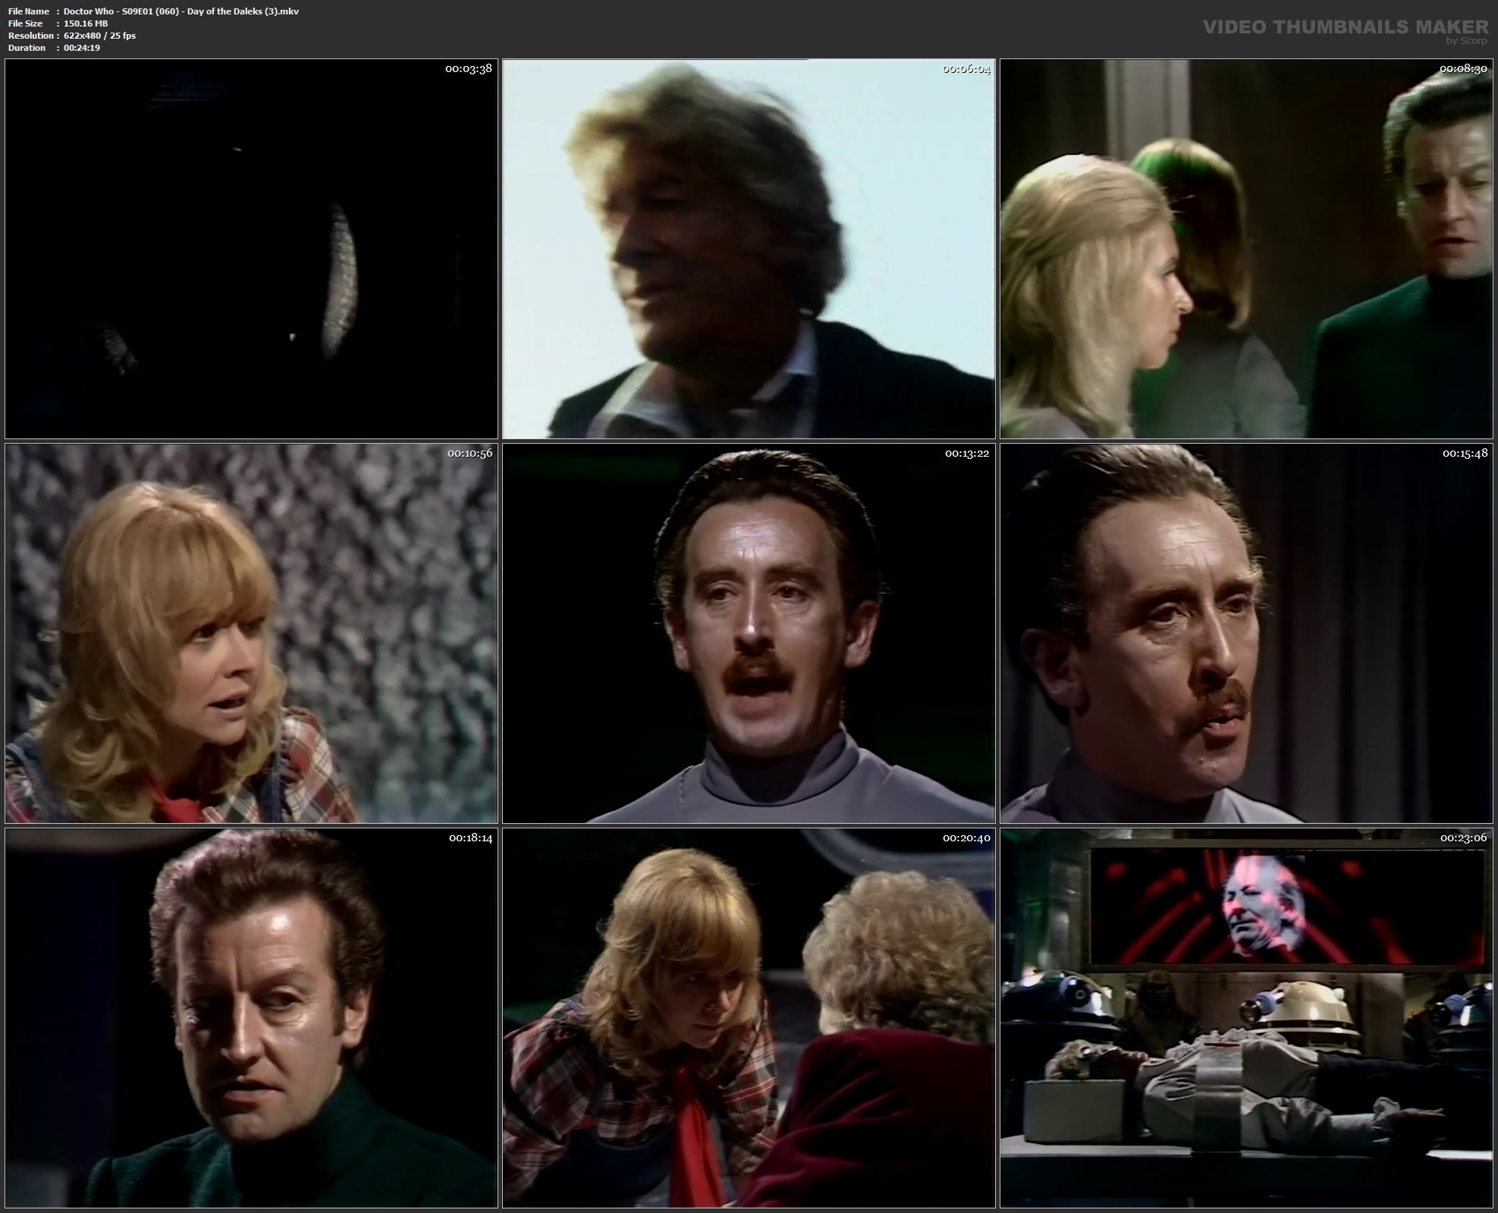Open the frame at 00:08:30

(x=1246, y=249)
